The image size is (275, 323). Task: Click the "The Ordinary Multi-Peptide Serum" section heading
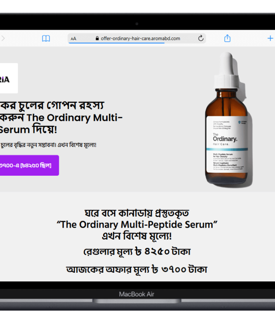pos(137,224)
